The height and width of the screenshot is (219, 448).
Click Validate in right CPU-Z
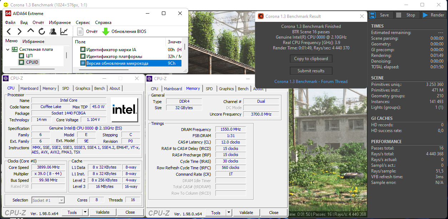(x=246, y=213)
